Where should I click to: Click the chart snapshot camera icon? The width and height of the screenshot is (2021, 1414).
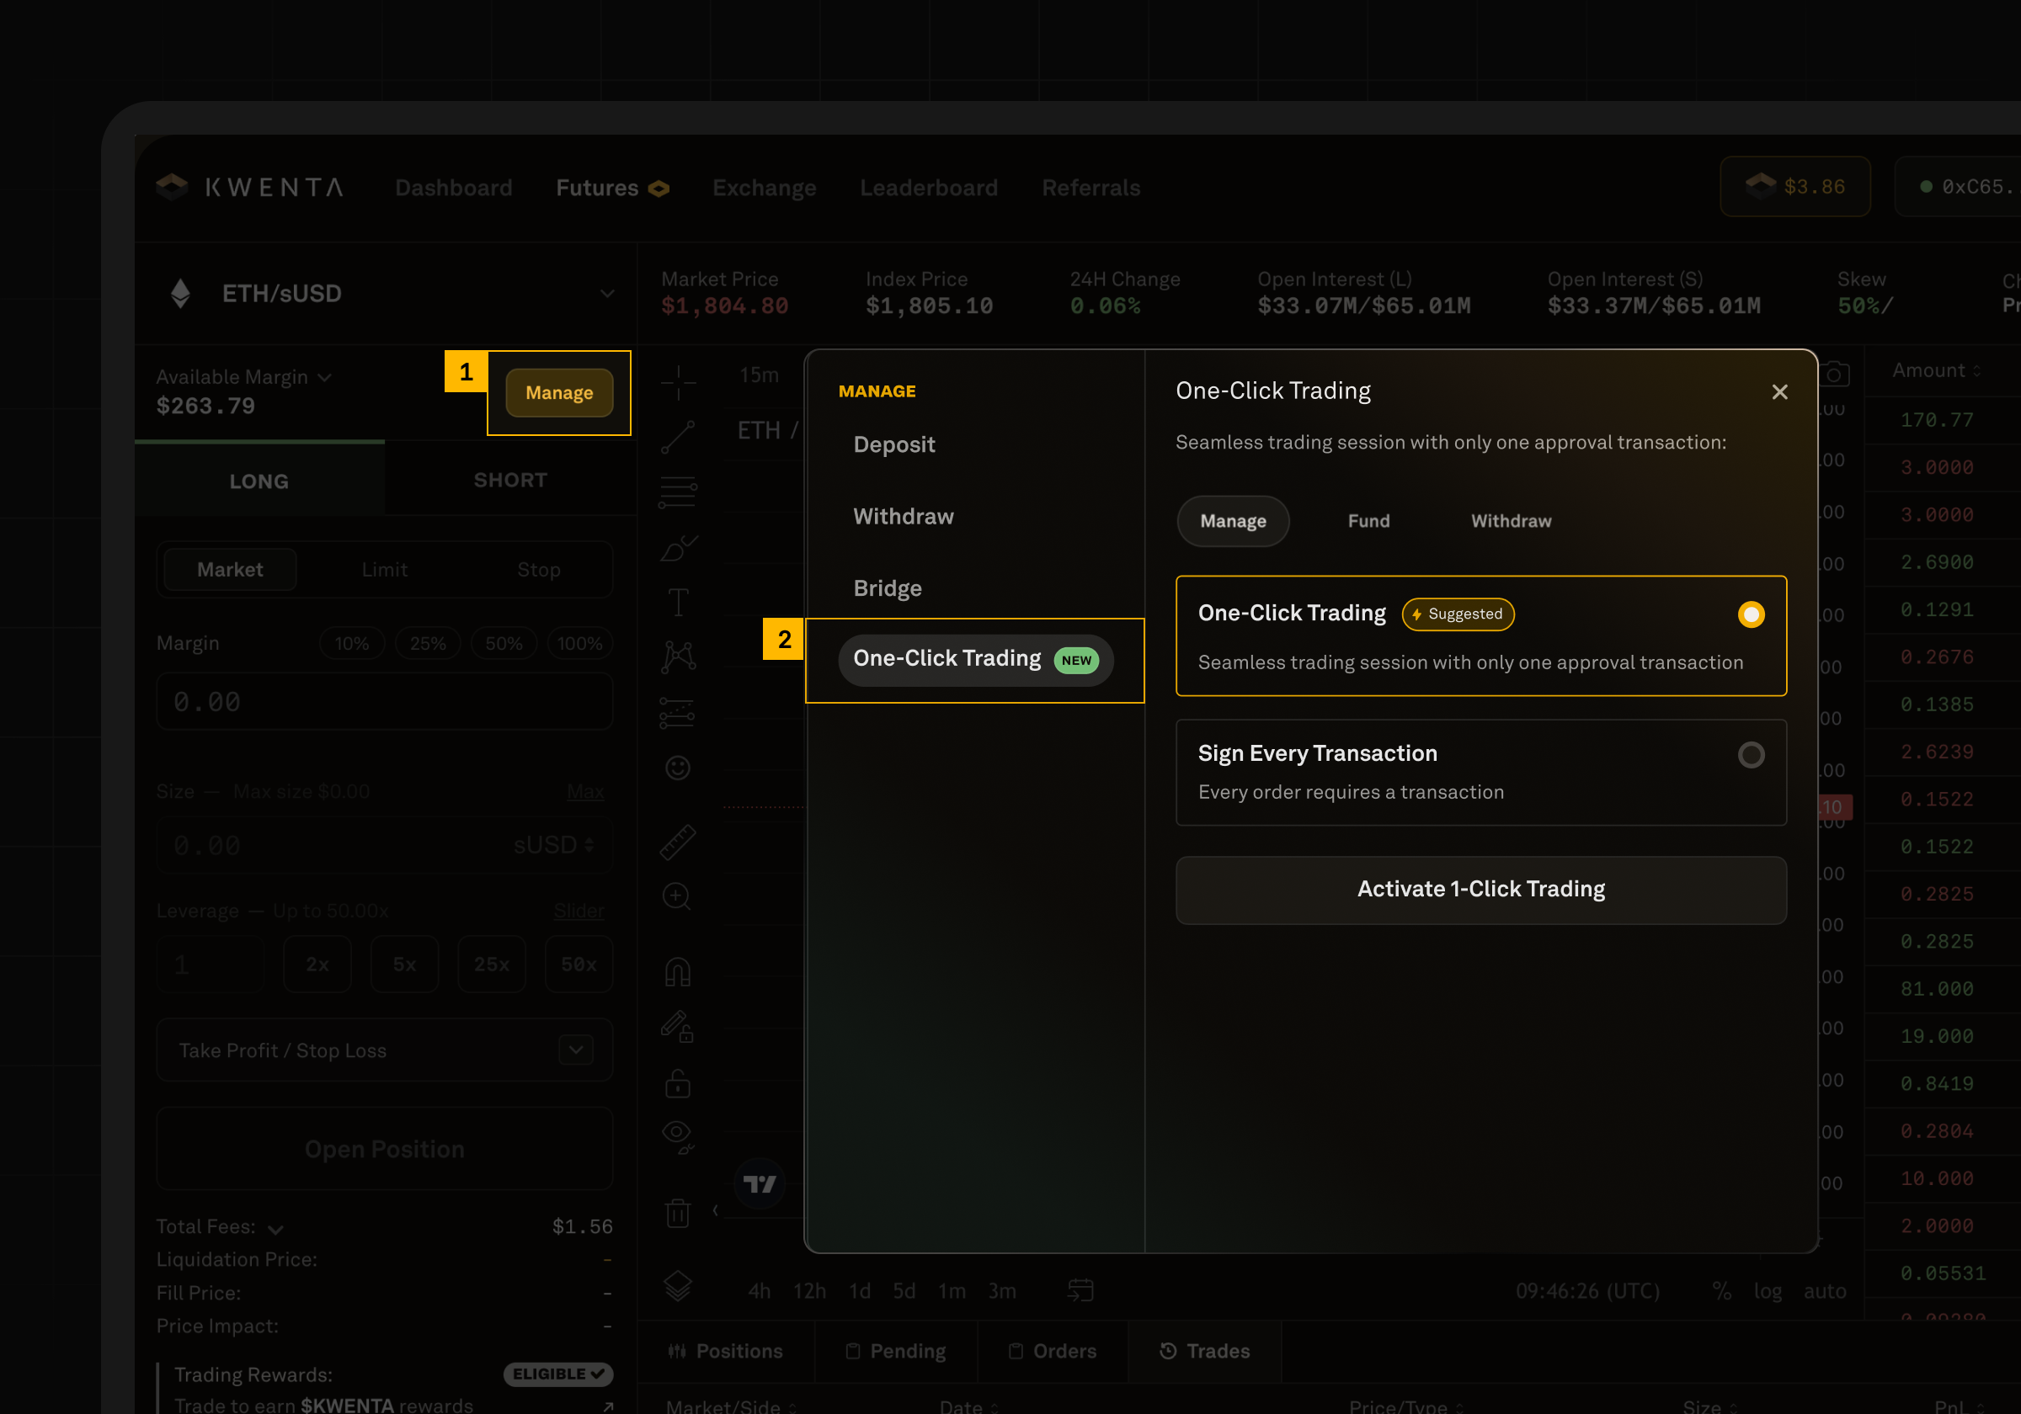point(1835,374)
